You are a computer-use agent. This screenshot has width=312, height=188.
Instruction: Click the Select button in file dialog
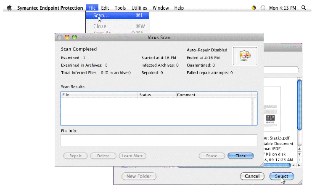(282, 176)
